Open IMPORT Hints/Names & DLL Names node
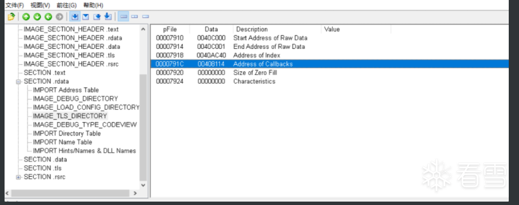 (x=84, y=150)
